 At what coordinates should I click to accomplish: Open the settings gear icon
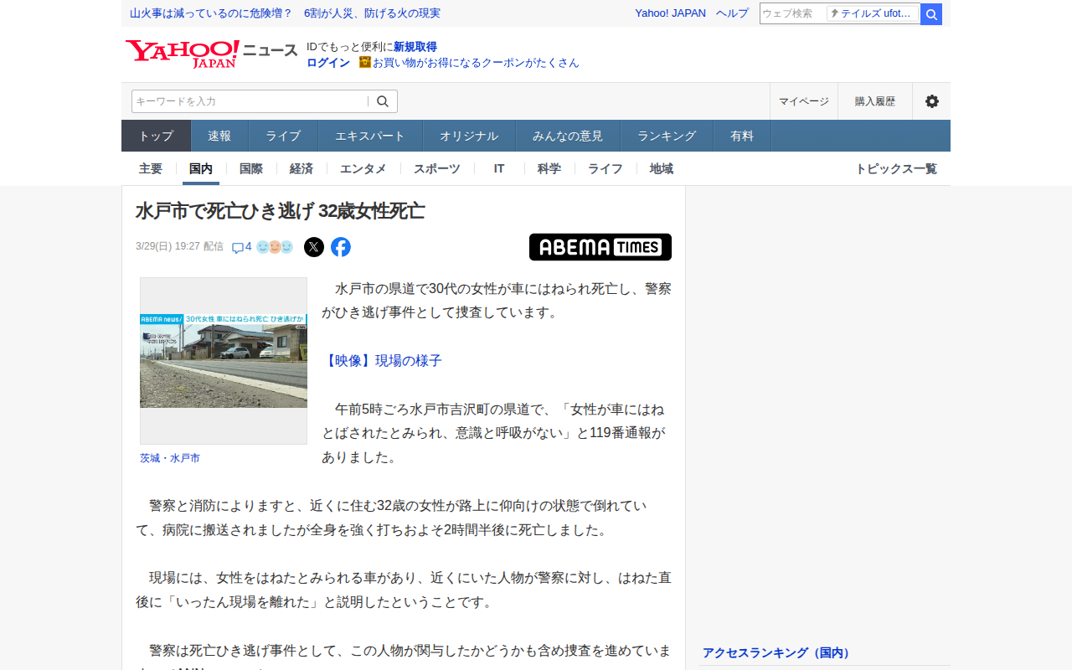click(x=931, y=101)
